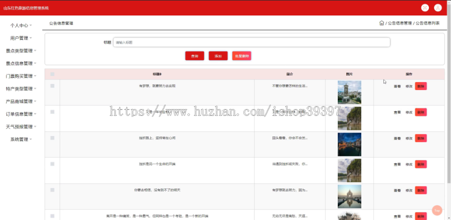Click the 添加 add button
The width and height of the screenshot is (451, 220).
pos(218,56)
